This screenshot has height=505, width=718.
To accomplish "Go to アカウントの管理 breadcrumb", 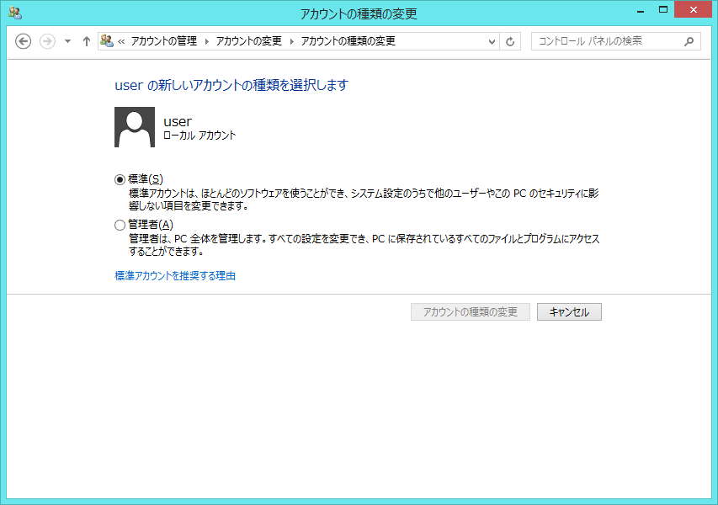I will [x=166, y=41].
